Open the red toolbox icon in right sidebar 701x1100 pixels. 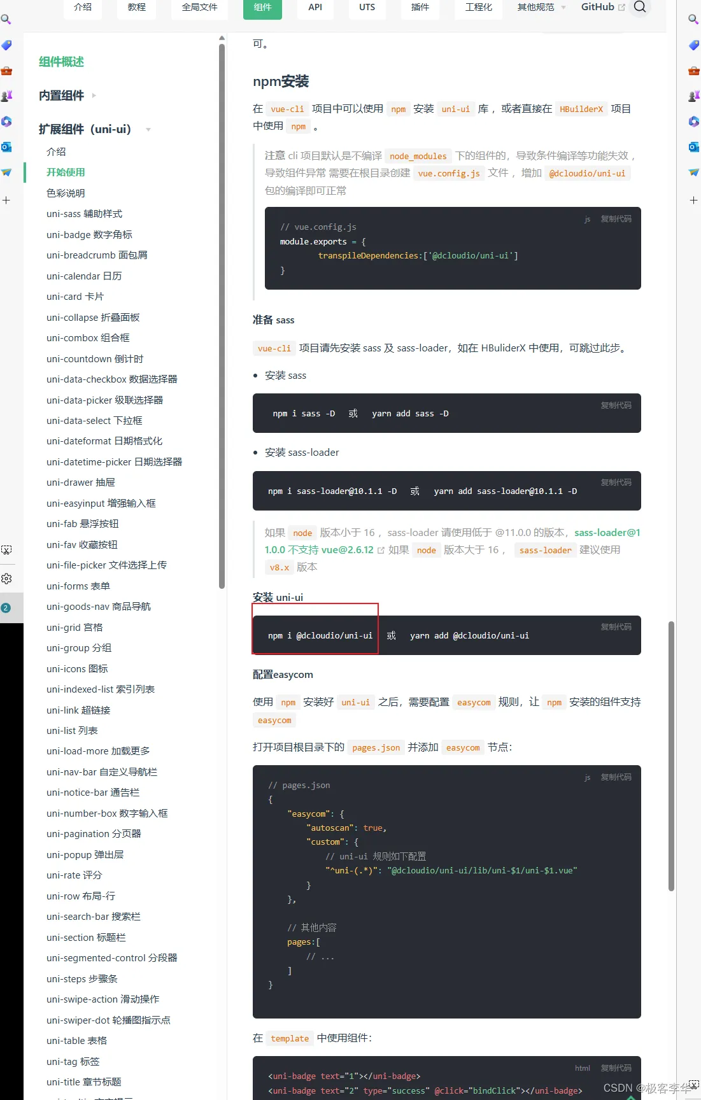coord(694,71)
